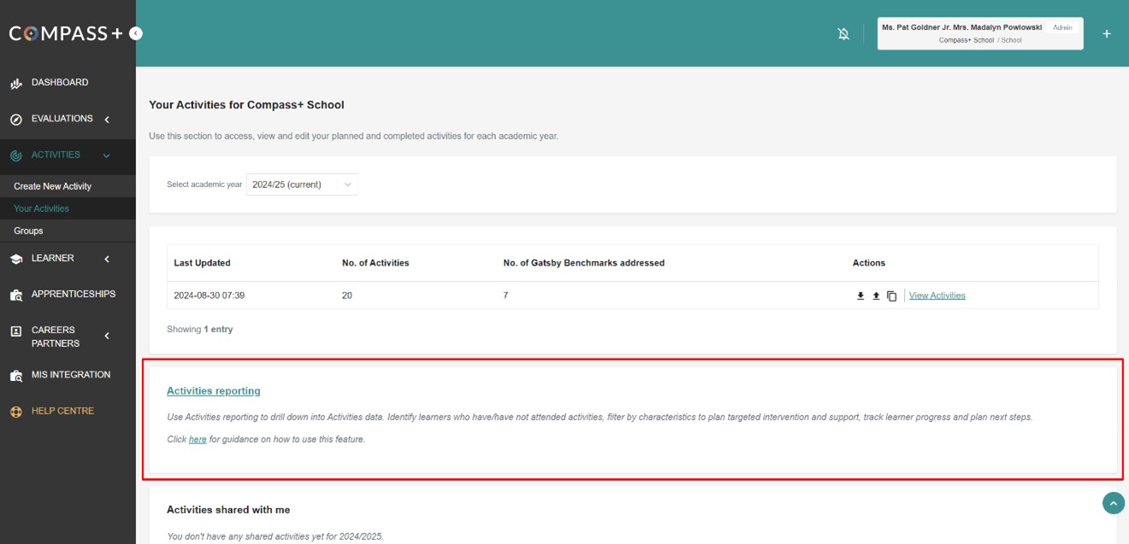Open the Activities reporting link

(213, 391)
